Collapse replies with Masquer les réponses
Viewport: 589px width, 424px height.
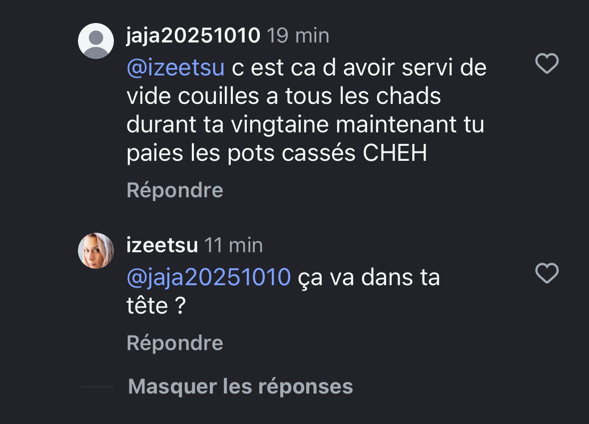pyautogui.click(x=240, y=387)
